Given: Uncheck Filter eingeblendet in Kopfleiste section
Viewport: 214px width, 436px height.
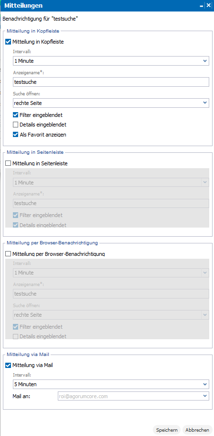Looking at the screenshot, I should click(15, 115).
